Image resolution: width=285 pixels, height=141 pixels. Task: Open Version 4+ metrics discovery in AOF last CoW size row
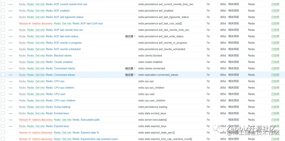(x=36, y=24)
